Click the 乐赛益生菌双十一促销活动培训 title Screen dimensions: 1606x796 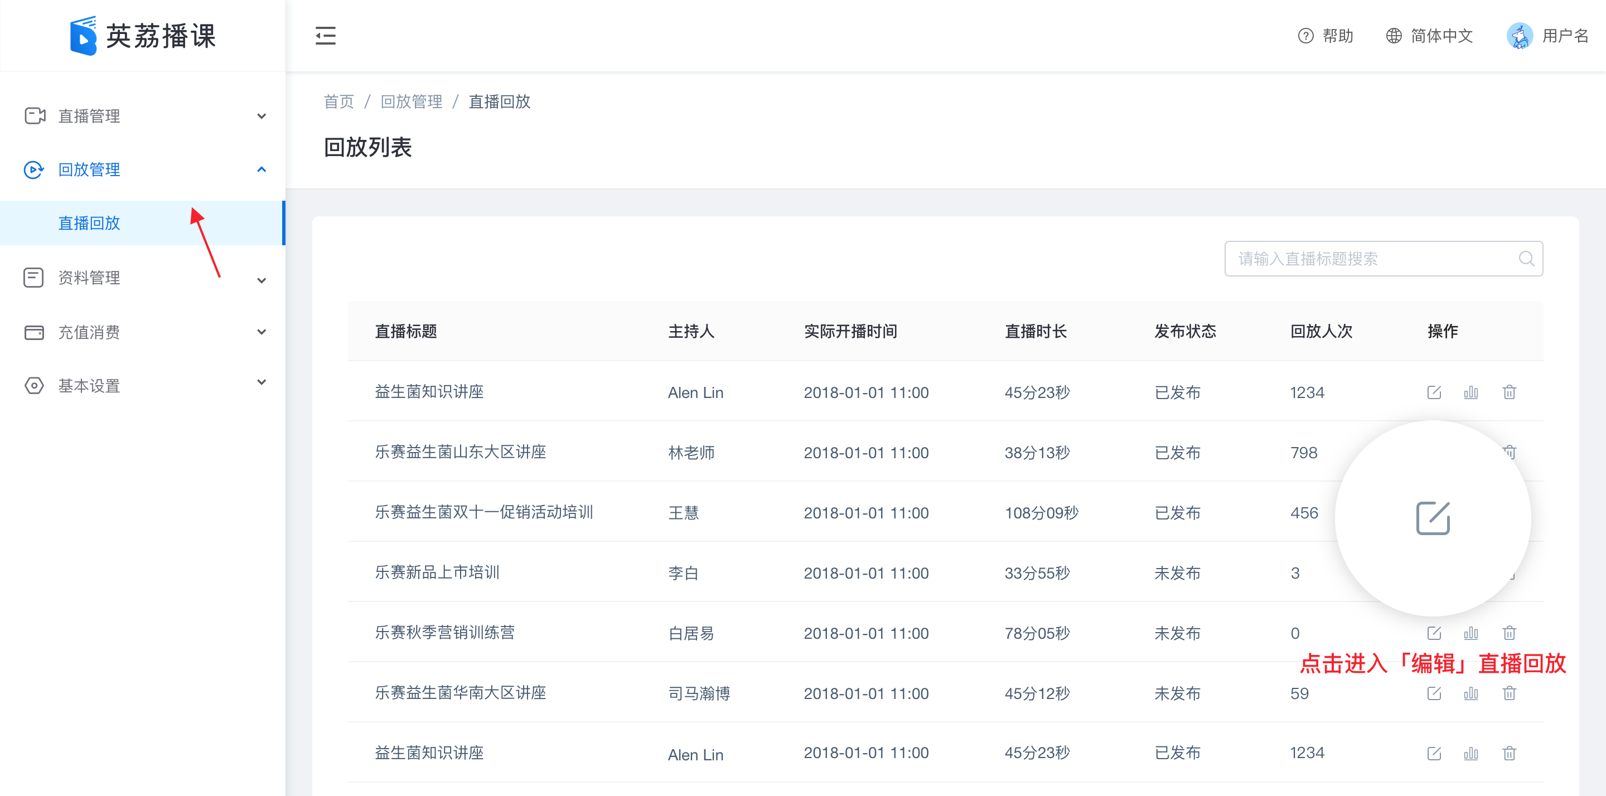(484, 512)
